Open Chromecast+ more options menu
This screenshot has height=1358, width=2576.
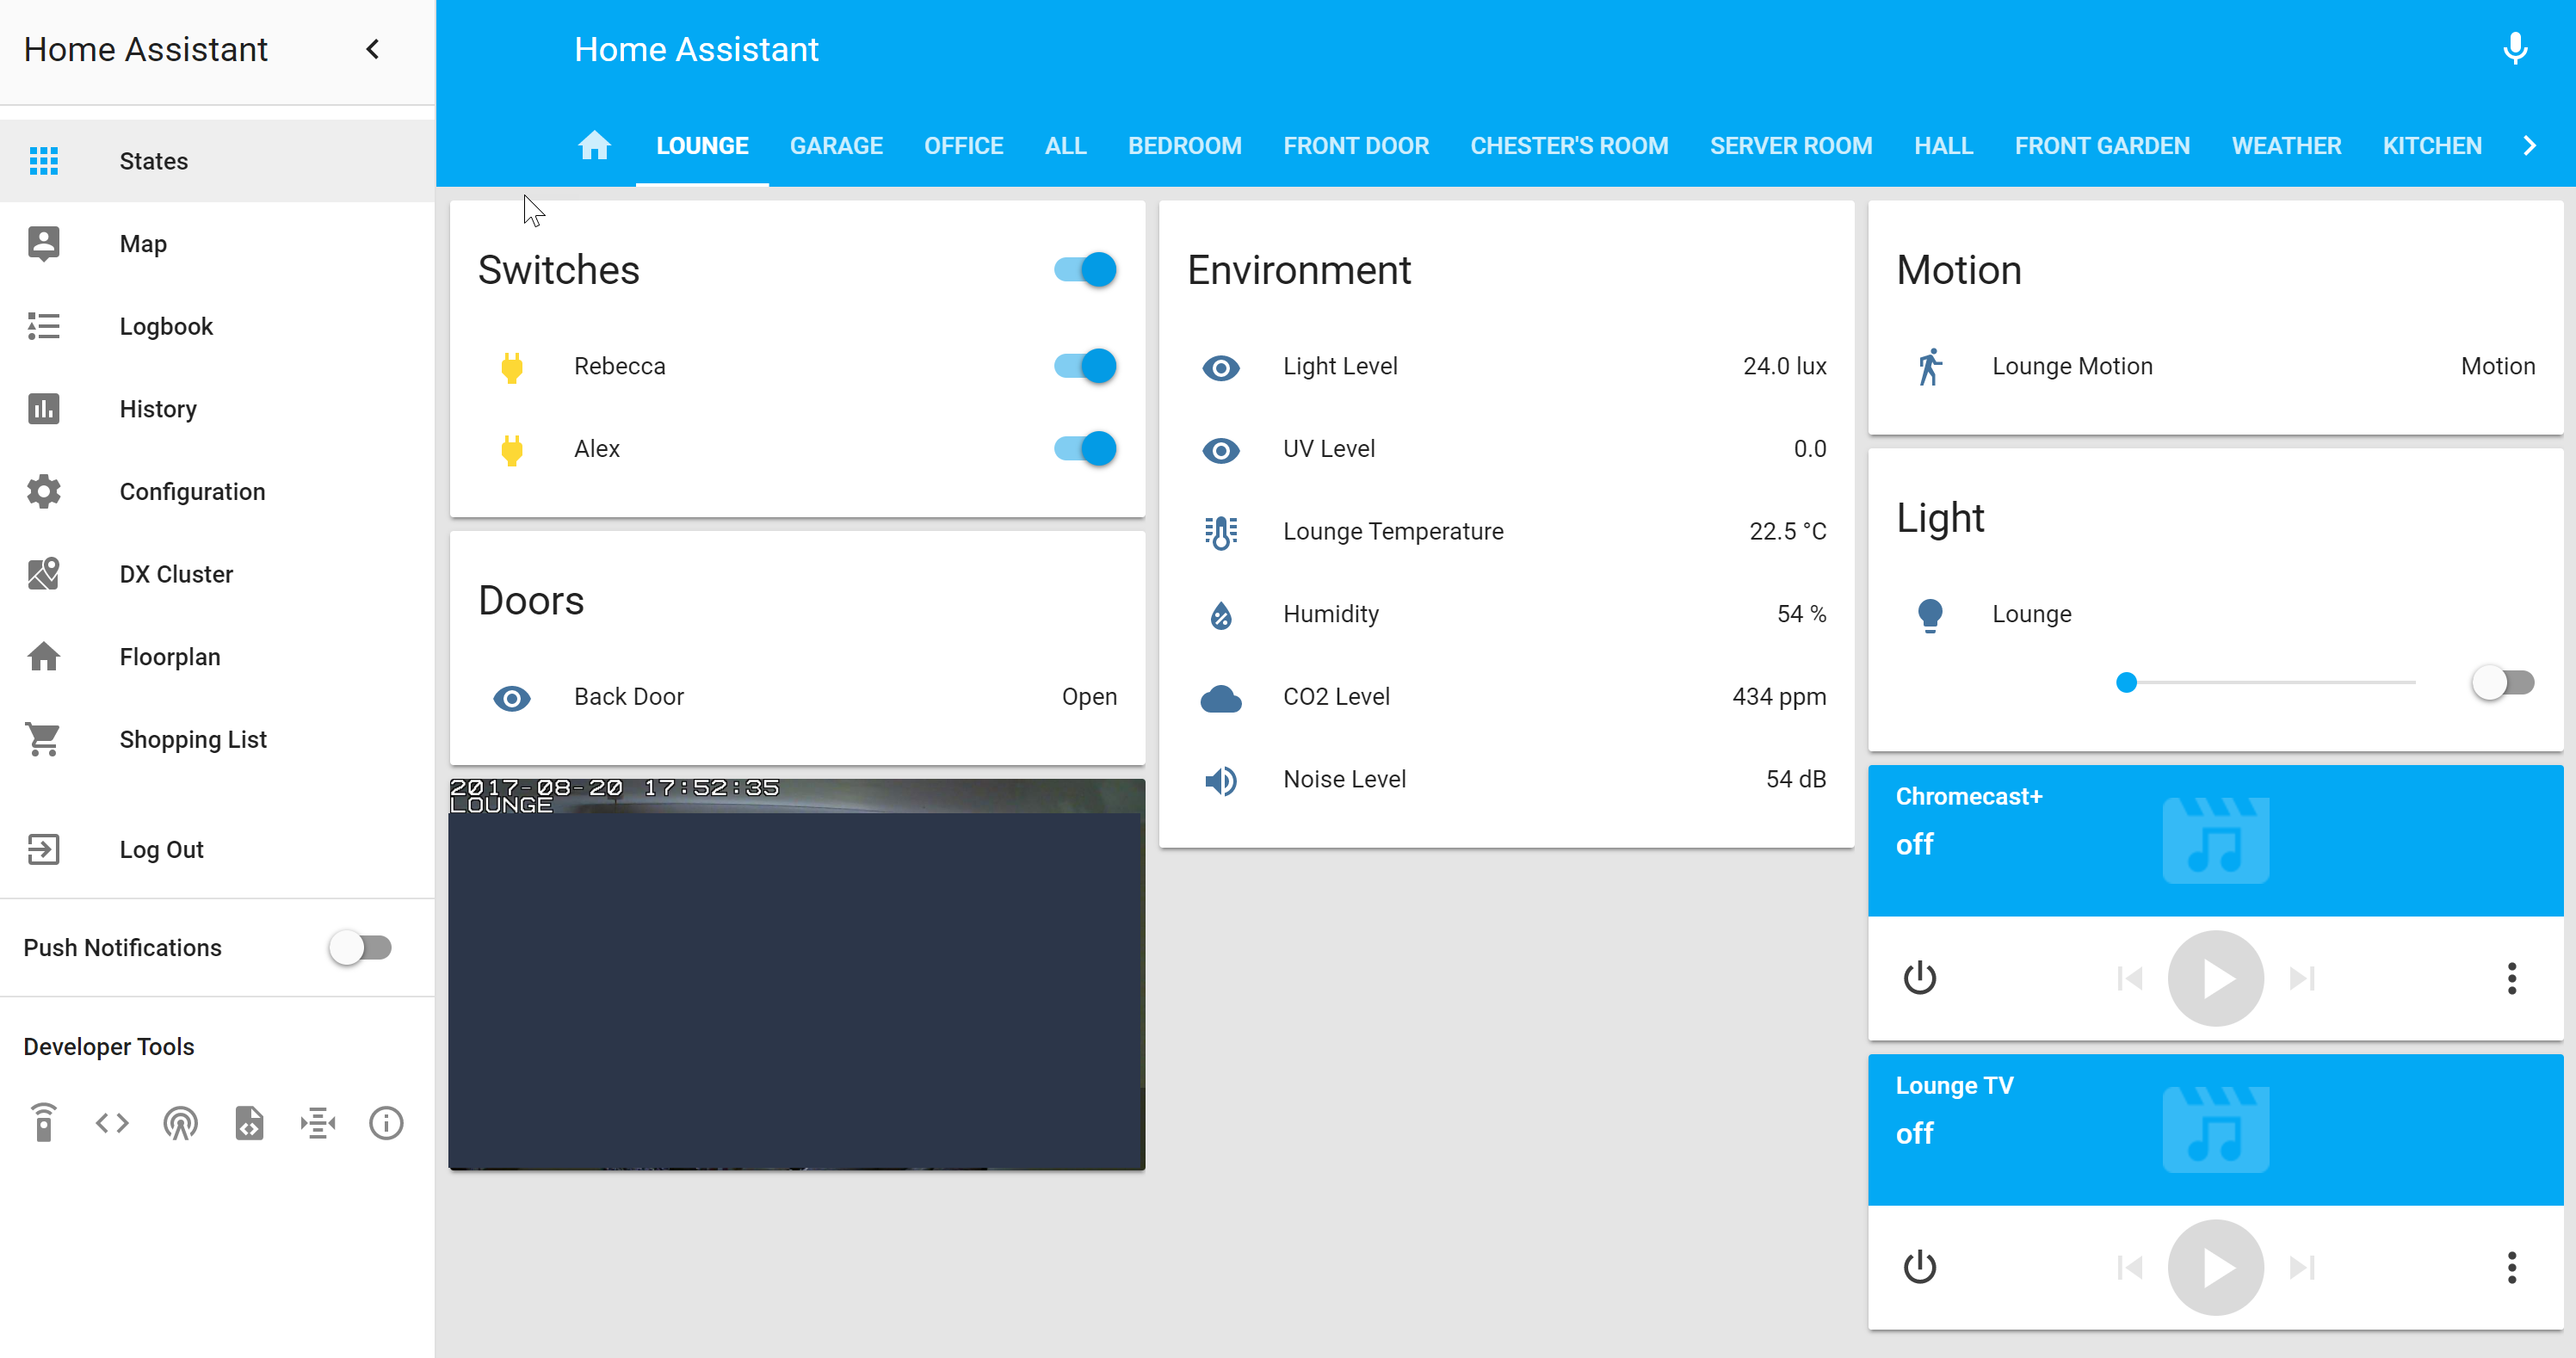[2511, 978]
